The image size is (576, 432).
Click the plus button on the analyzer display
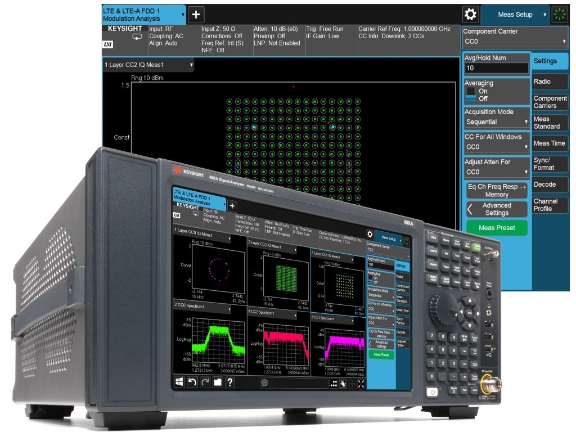(x=232, y=206)
